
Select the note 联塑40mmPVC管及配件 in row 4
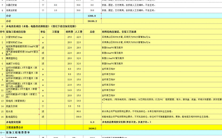[x=112, y=53]
